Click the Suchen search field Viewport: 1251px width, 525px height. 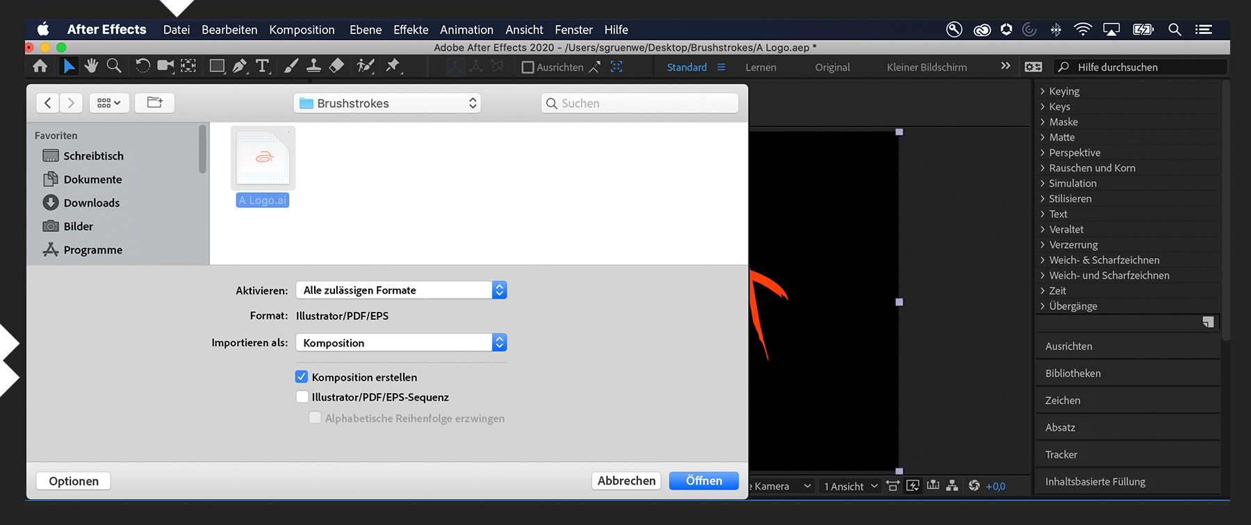pos(639,103)
